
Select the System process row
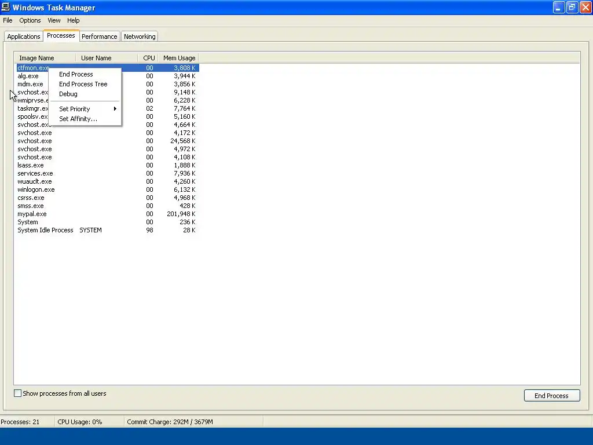tap(107, 222)
